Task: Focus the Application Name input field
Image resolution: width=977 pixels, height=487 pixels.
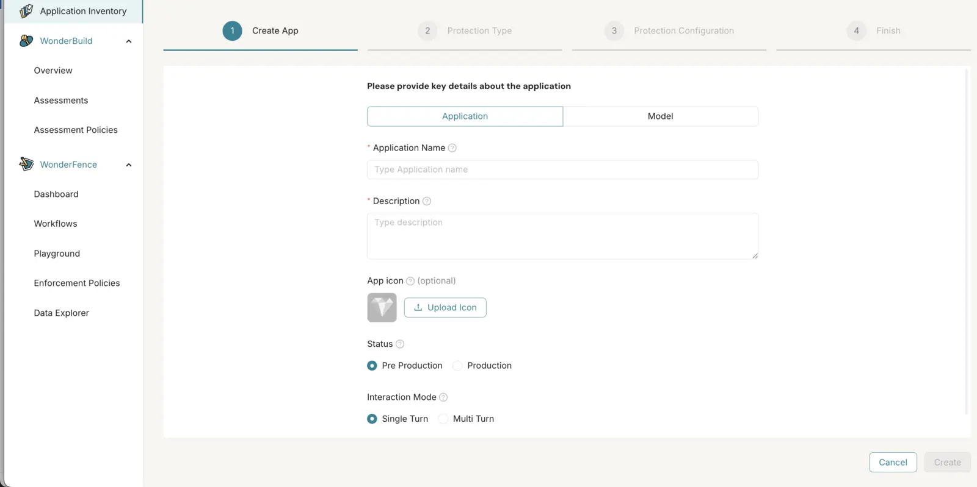Action: tap(562, 170)
